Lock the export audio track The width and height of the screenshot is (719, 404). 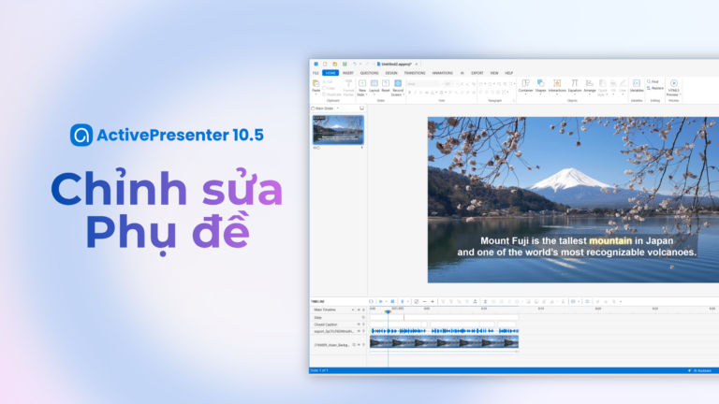pos(363,331)
